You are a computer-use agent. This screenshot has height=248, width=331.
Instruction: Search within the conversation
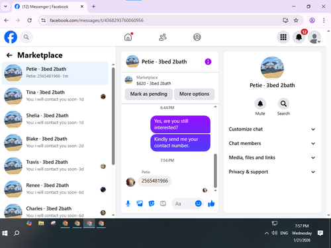pos(283,104)
